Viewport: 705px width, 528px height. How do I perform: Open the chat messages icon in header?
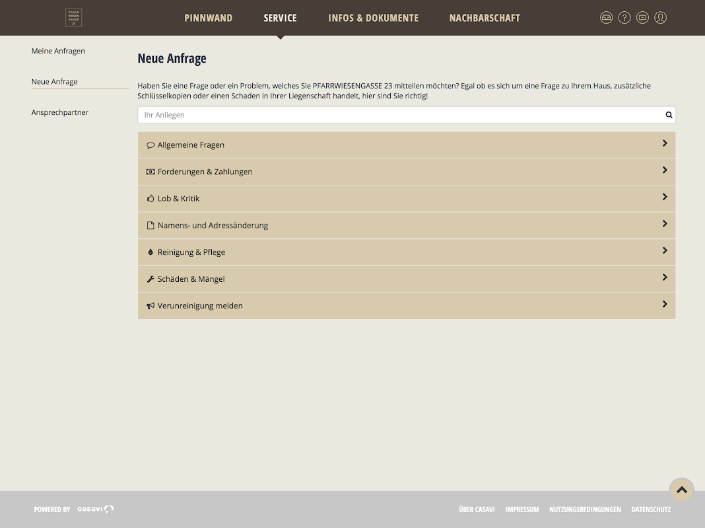point(642,18)
